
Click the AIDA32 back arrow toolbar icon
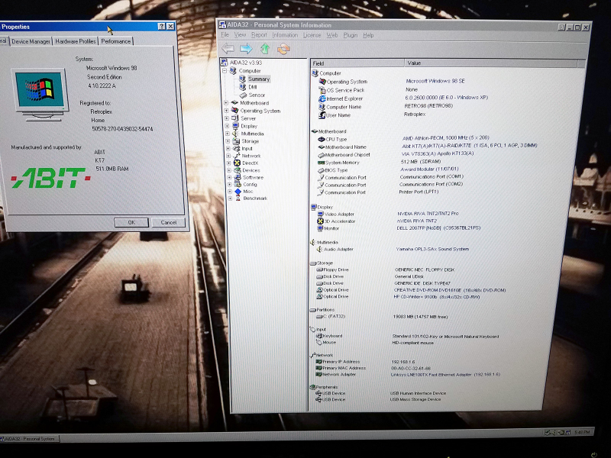[228, 49]
